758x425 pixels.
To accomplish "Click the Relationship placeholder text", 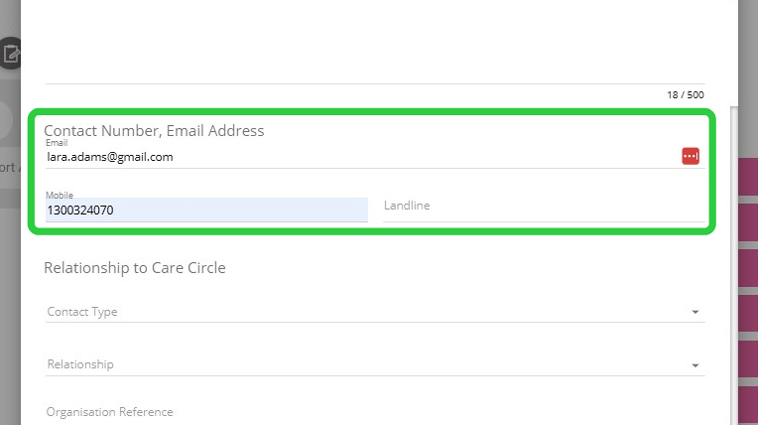I will (80, 364).
